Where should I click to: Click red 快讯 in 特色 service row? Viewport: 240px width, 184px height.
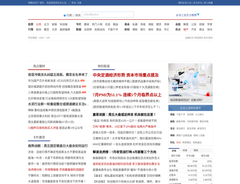tap(178, 142)
